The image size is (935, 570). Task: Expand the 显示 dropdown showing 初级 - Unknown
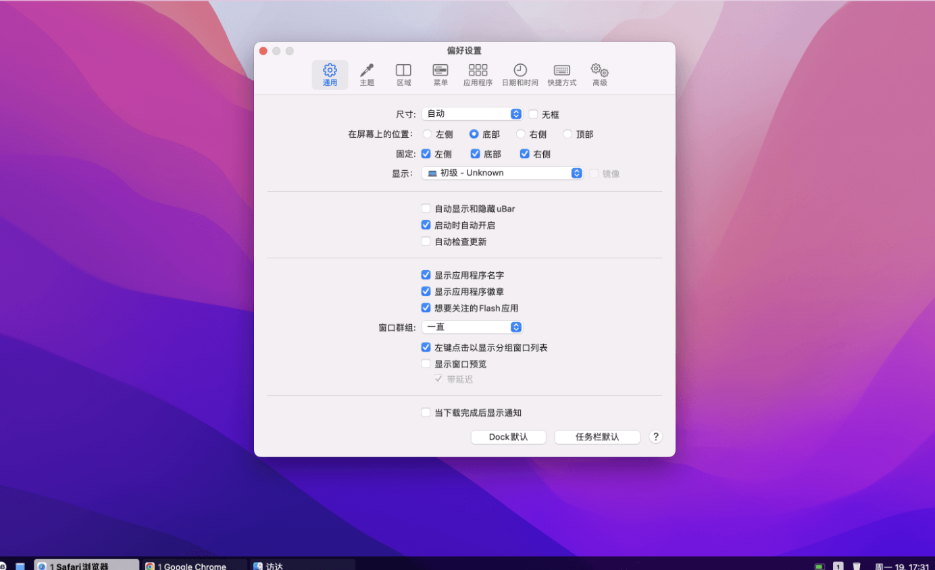click(502, 173)
